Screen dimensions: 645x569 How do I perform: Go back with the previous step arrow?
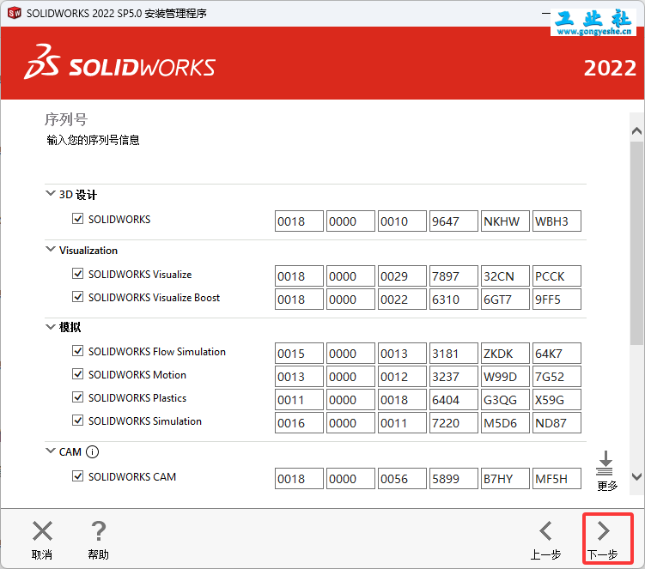(x=546, y=530)
